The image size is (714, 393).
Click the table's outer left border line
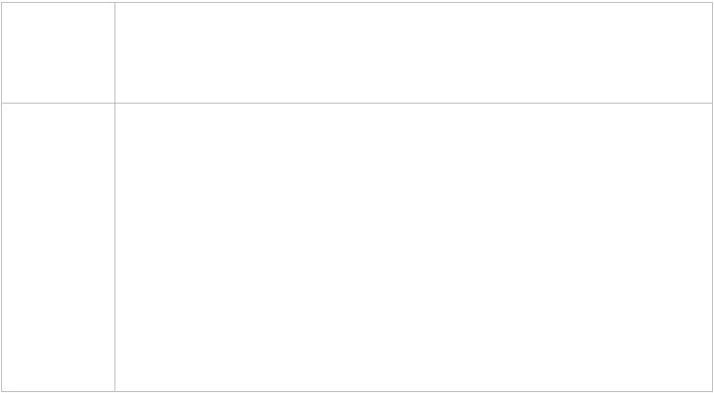(x=1, y=196)
